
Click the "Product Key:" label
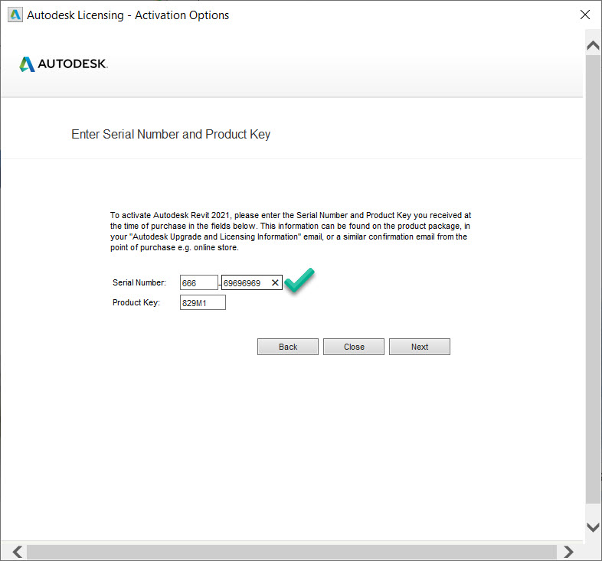(136, 303)
